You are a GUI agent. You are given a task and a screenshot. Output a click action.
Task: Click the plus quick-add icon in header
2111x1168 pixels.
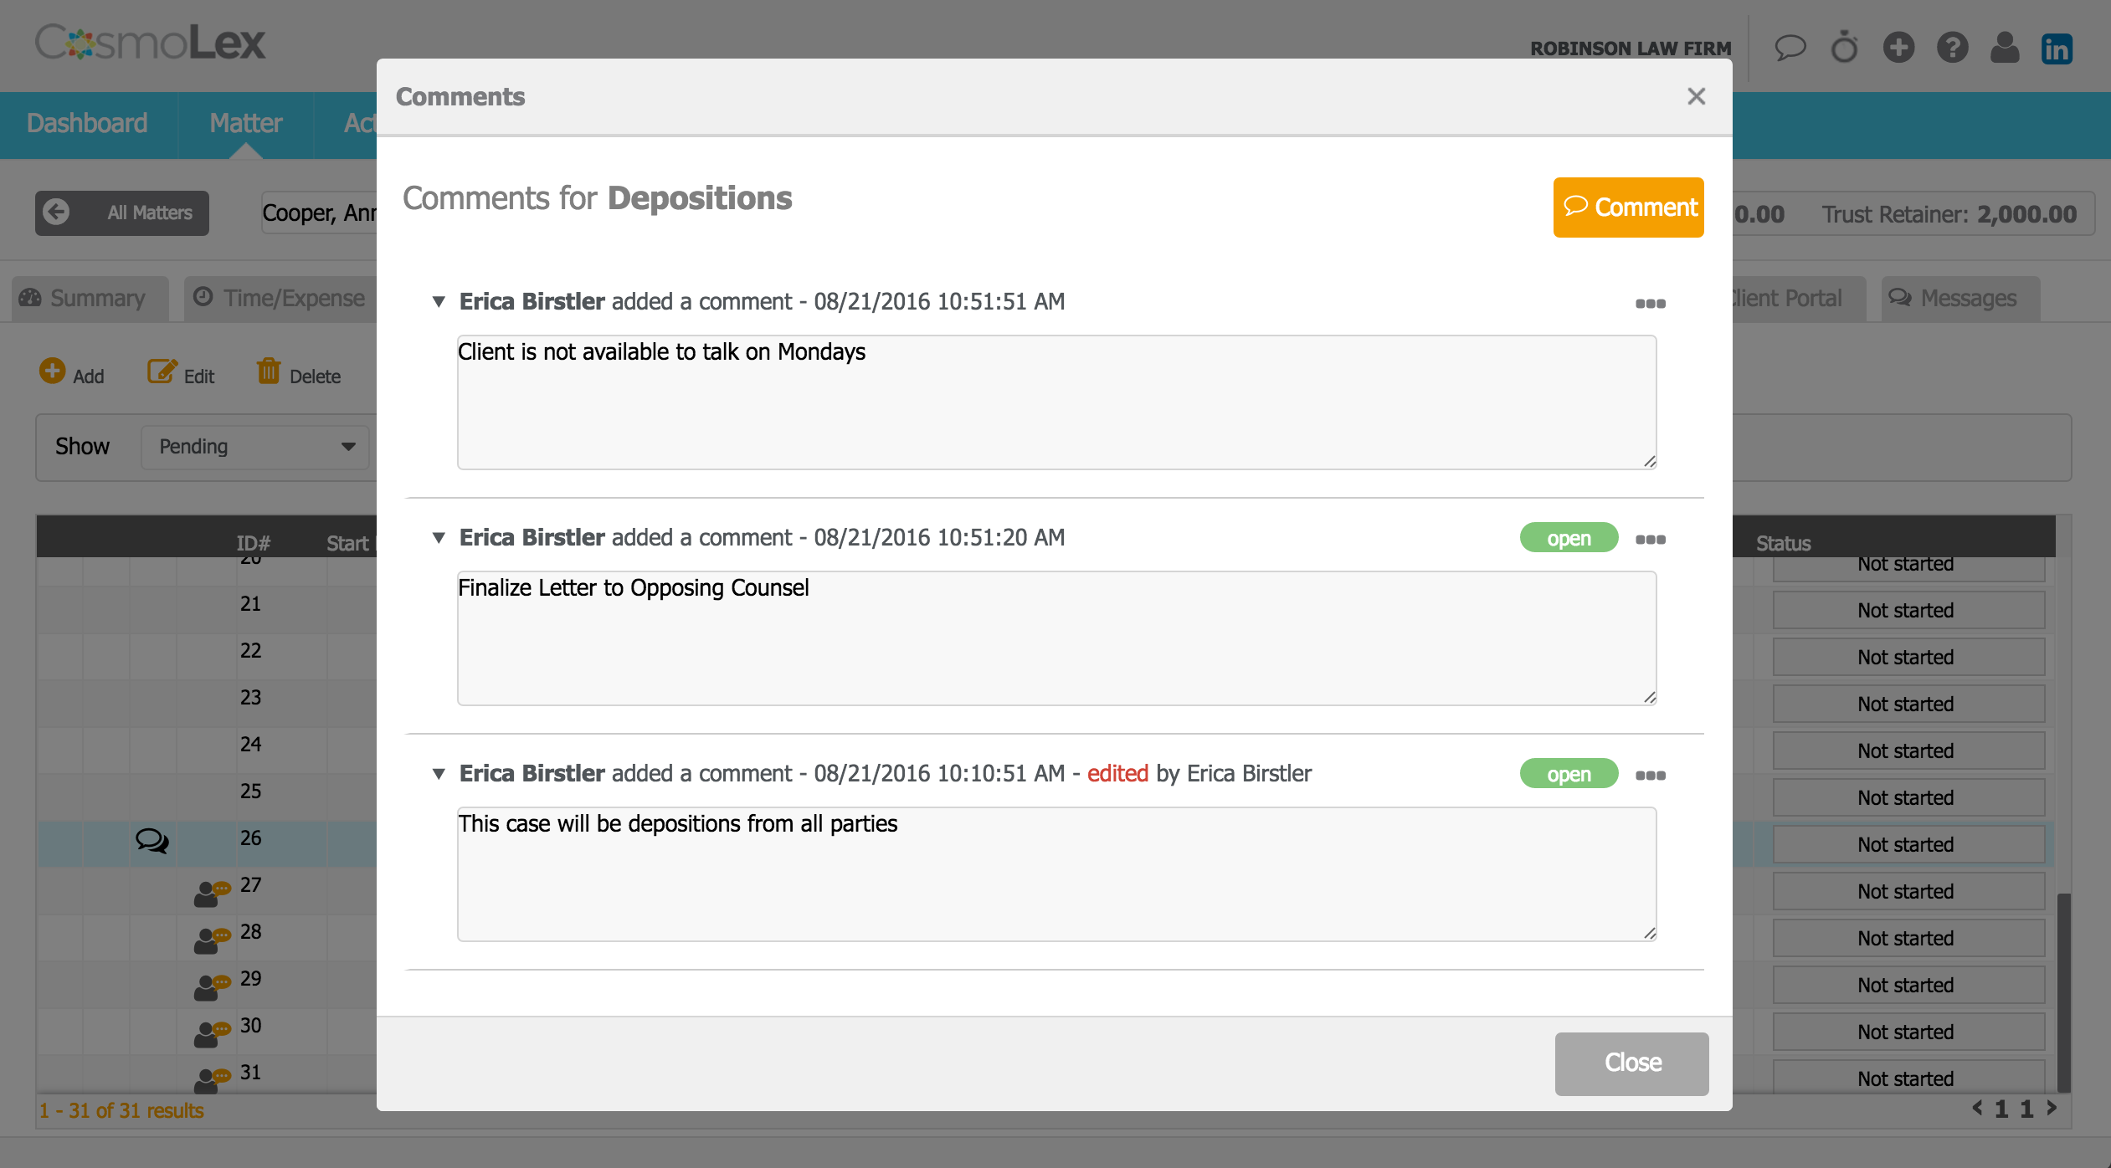1898,48
